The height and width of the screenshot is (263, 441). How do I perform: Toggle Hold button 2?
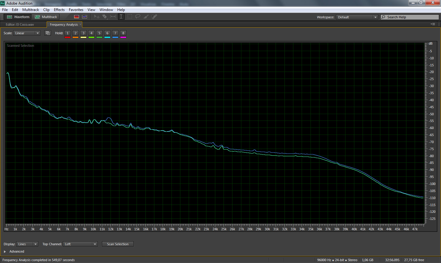coord(76,33)
